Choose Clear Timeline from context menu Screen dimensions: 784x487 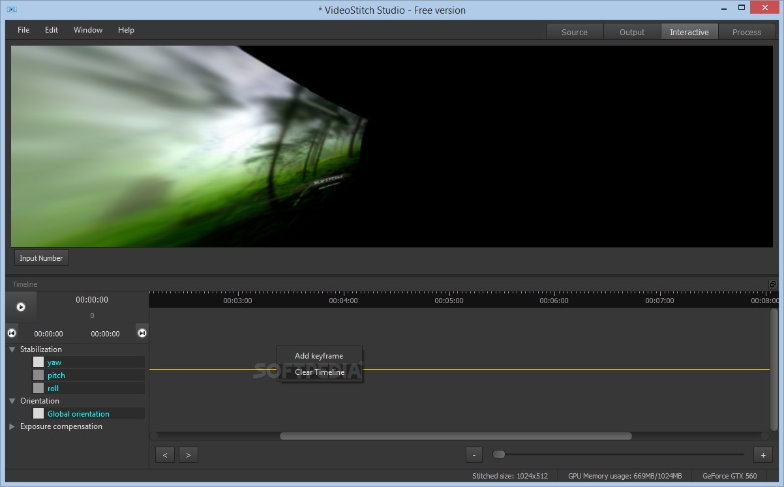coord(319,372)
